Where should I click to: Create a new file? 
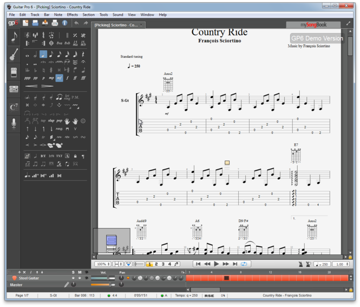[x=25, y=23]
